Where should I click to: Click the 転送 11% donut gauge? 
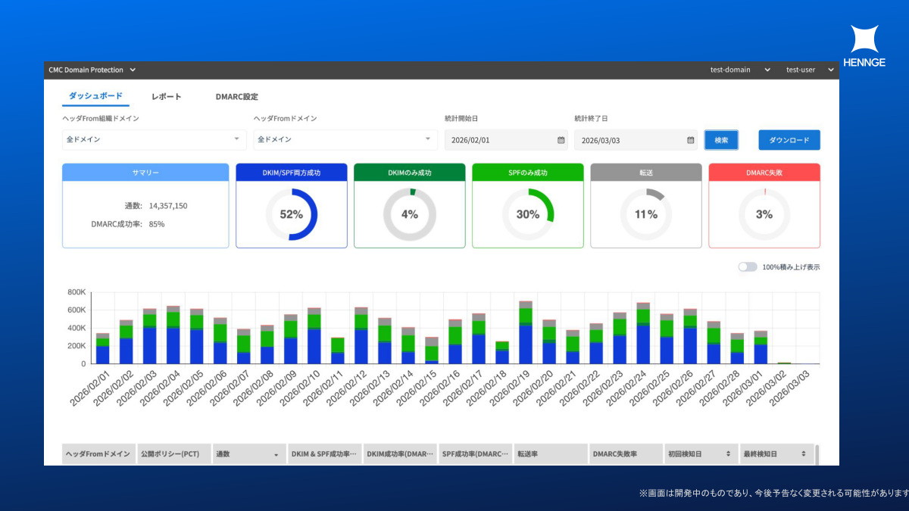coord(646,214)
